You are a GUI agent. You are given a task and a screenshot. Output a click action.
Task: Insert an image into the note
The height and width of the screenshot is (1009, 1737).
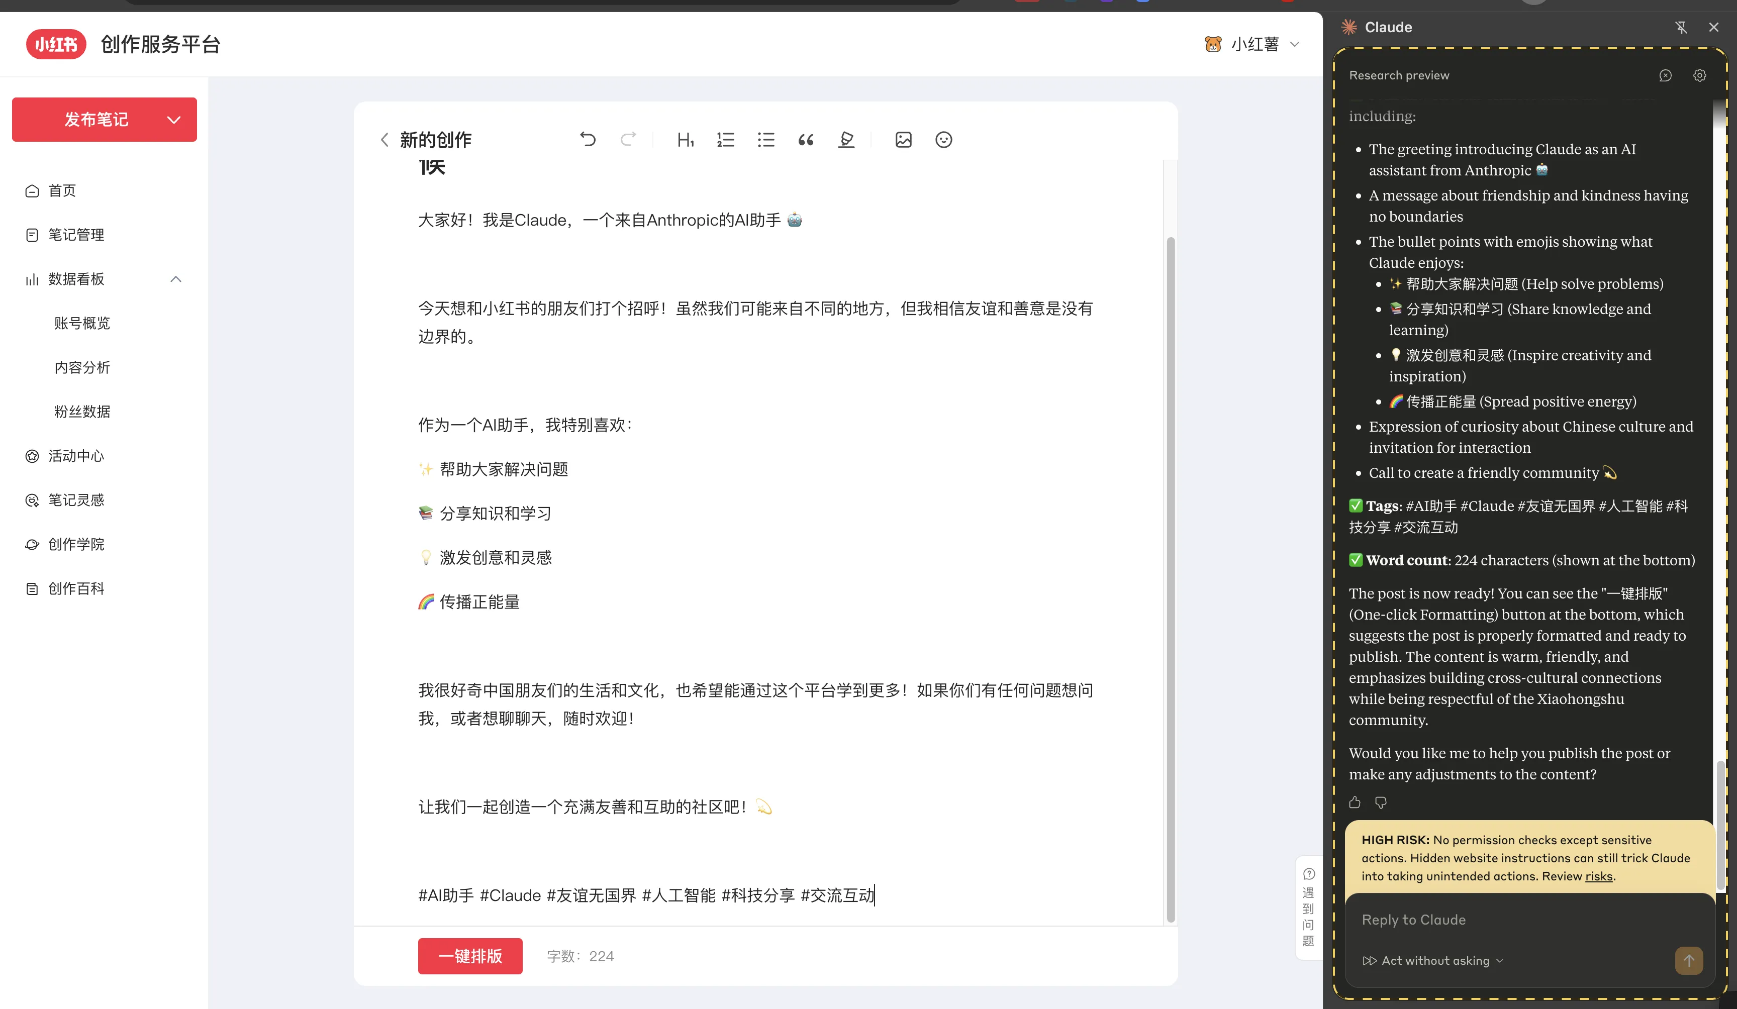point(903,140)
